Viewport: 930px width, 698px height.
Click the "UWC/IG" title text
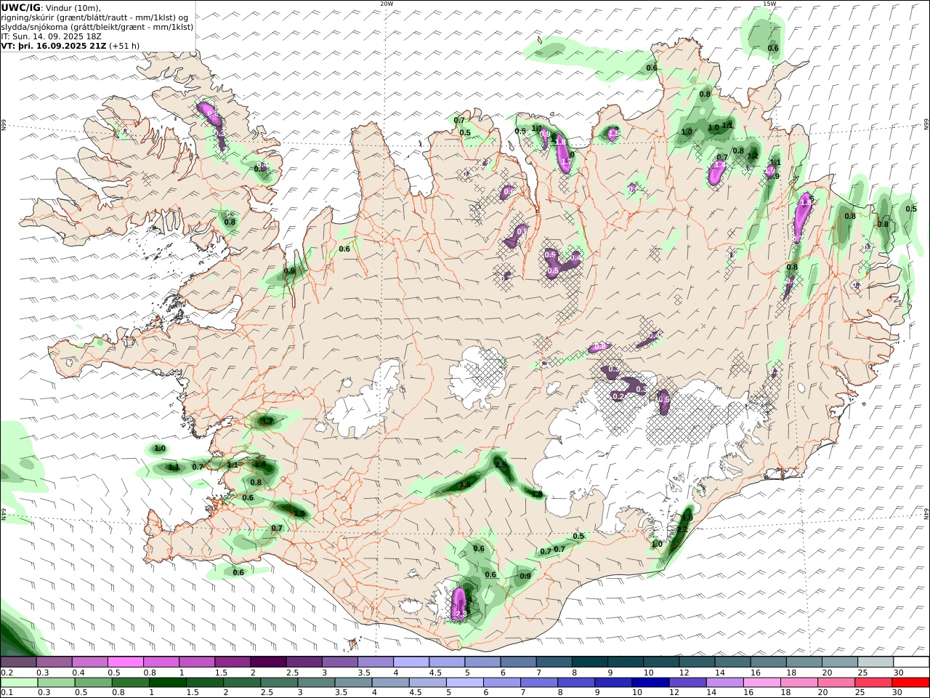click(20, 7)
